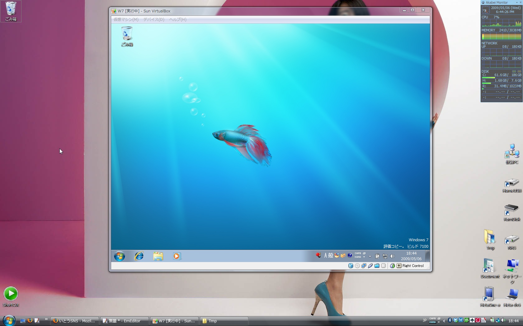Image resolution: width=523 pixels, height=326 pixels.
Task: Open the ヘルプ(H) menu in VirtualBox
Action: coord(178,20)
